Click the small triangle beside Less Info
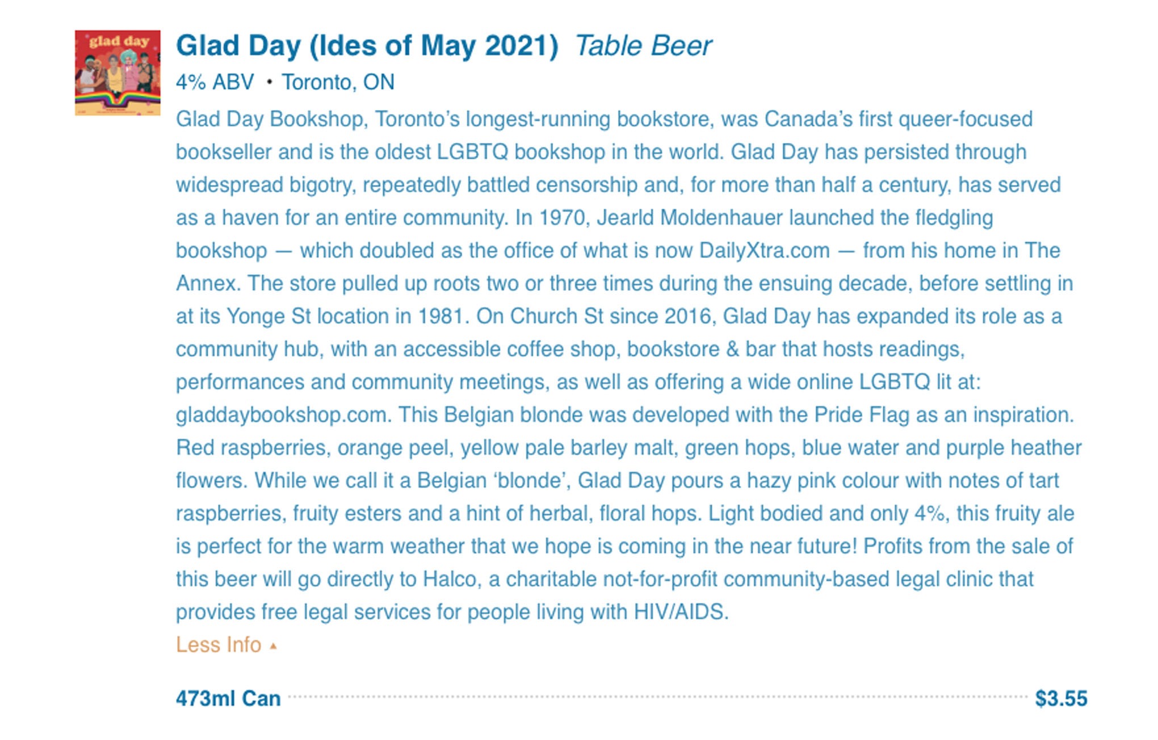Image resolution: width=1158 pixels, height=740 pixels. pyautogui.click(x=273, y=646)
